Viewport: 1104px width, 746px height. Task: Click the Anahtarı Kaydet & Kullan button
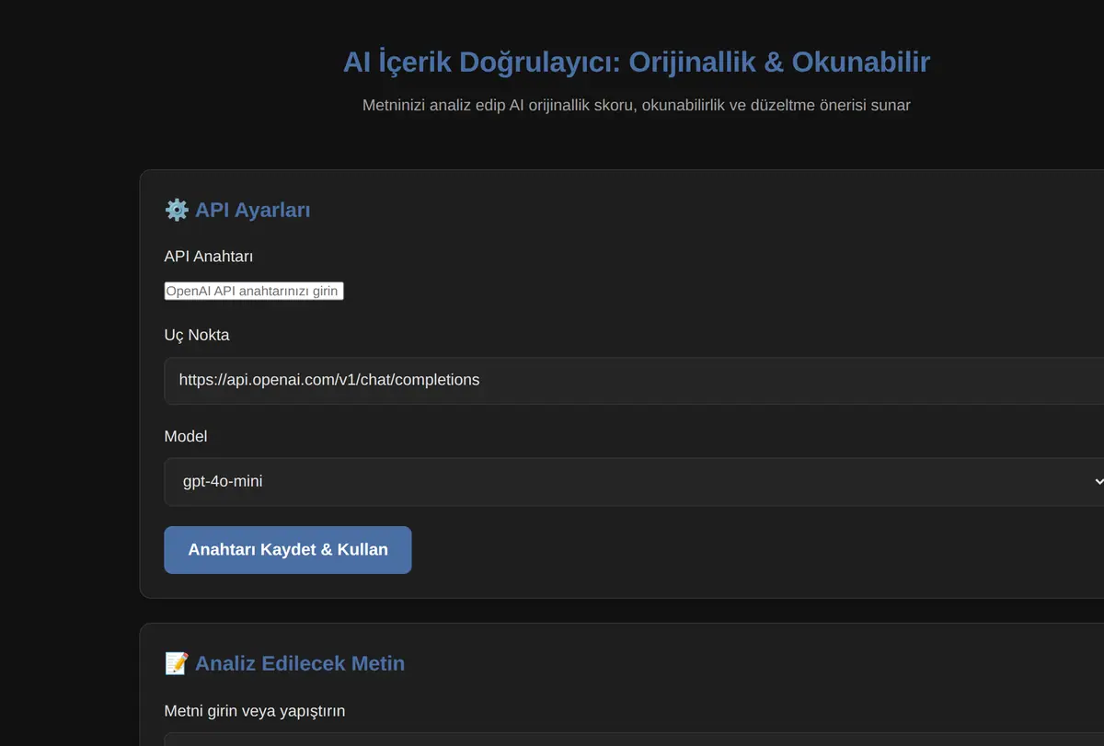pos(288,549)
